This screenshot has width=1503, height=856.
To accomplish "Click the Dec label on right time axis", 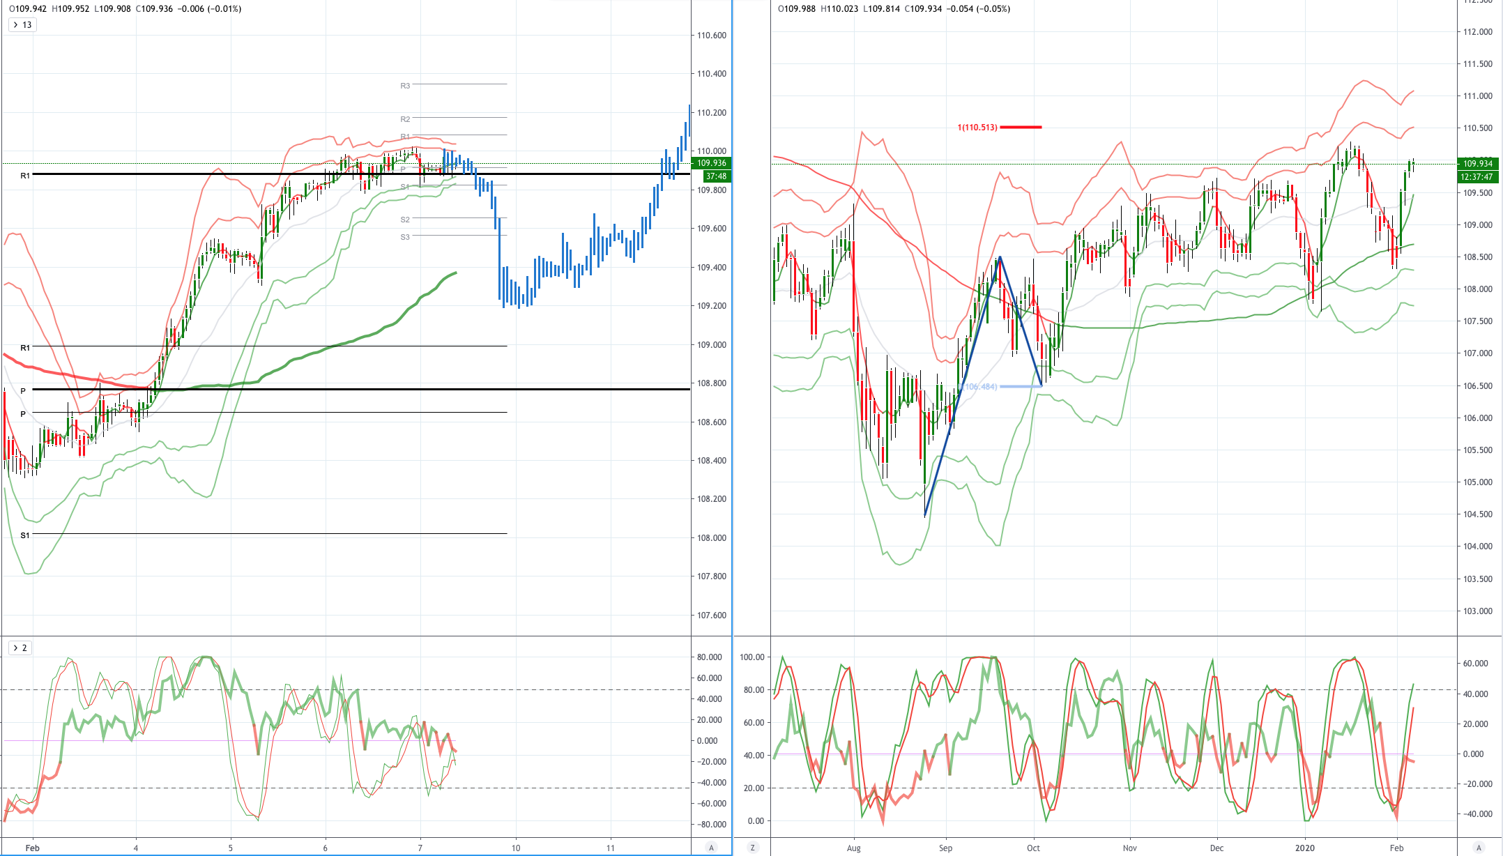I will (x=1216, y=848).
